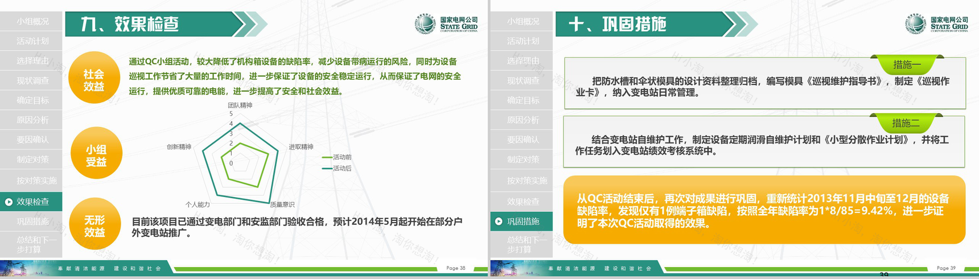Click the green 社会效益 paragraph text
Screen dimensions: 979x279
point(295,76)
